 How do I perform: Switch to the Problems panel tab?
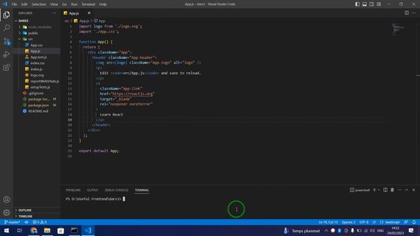tap(73, 190)
